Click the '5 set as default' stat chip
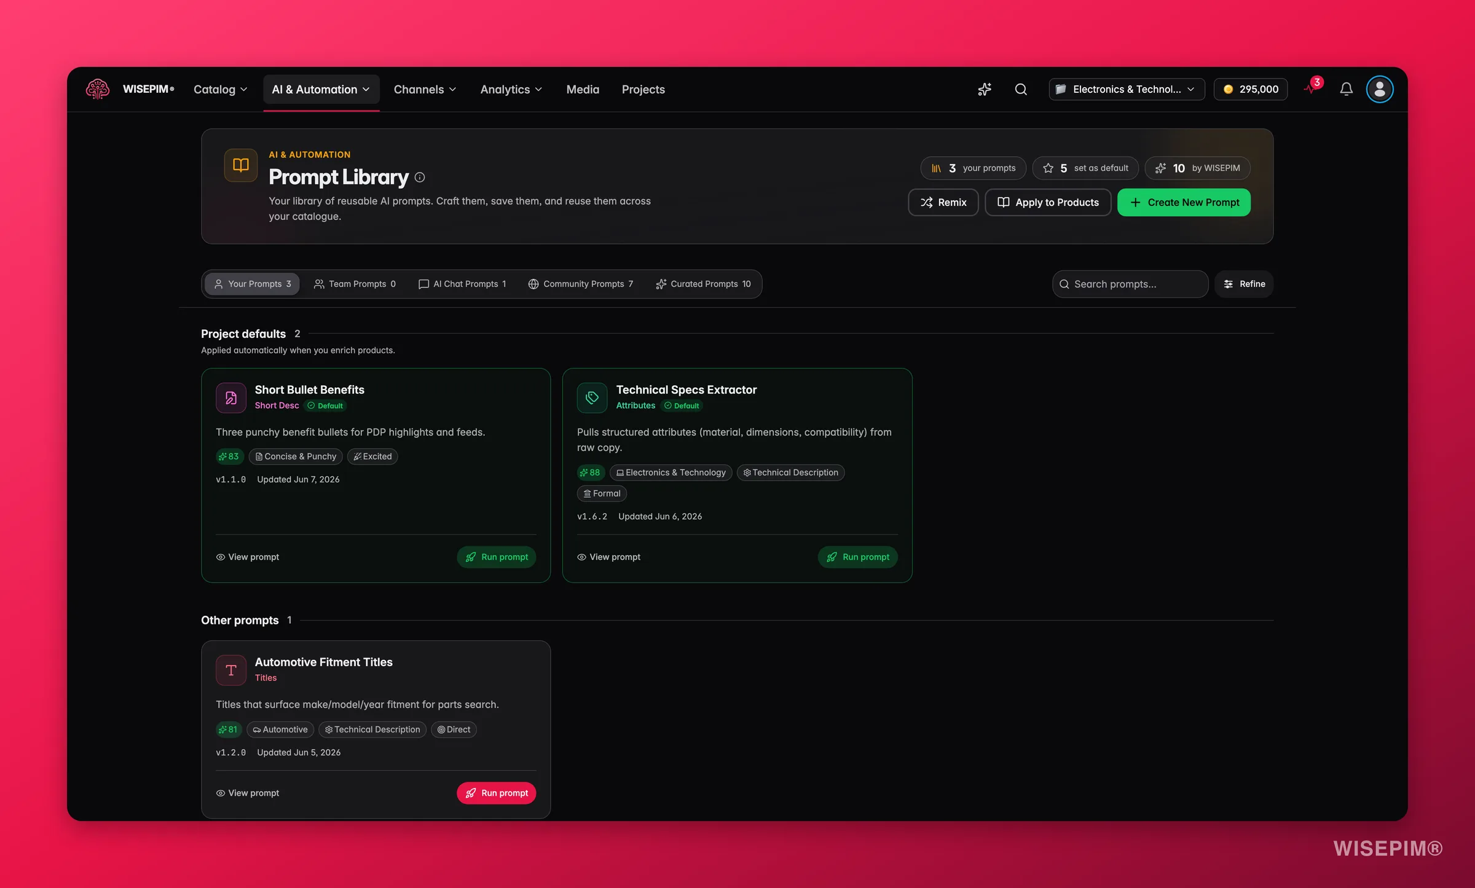This screenshot has width=1475, height=888. pyautogui.click(x=1085, y=168)
